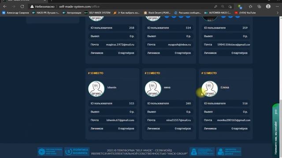Click the Личников row of user 514
Image resolution: width=282 pixels, height=158 pixels.
169,53
